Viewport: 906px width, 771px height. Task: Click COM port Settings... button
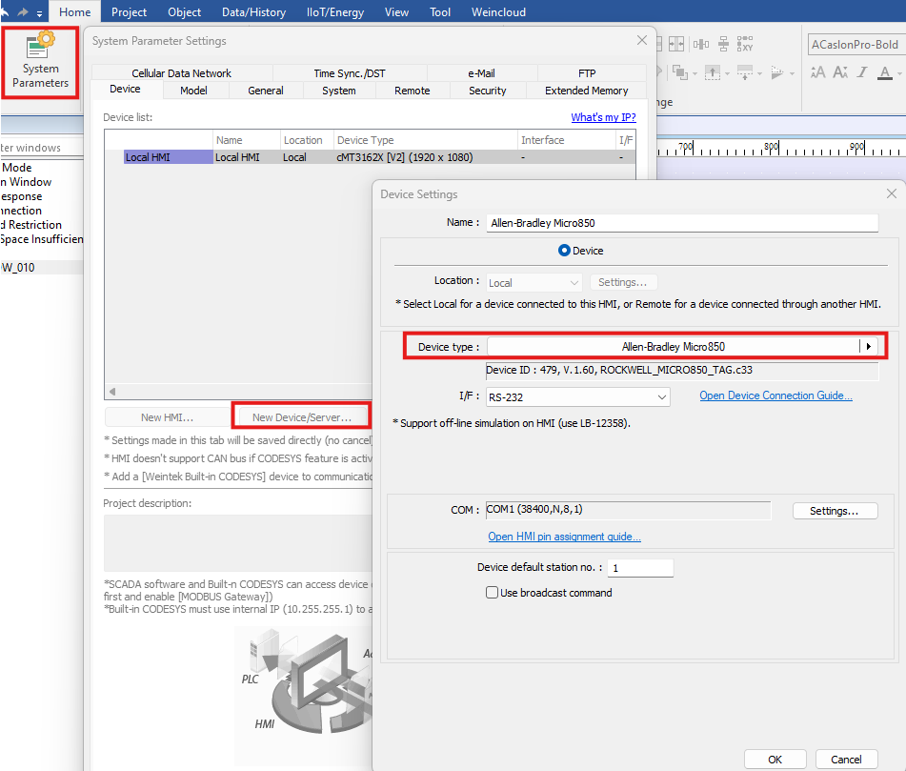click(835, 510)
